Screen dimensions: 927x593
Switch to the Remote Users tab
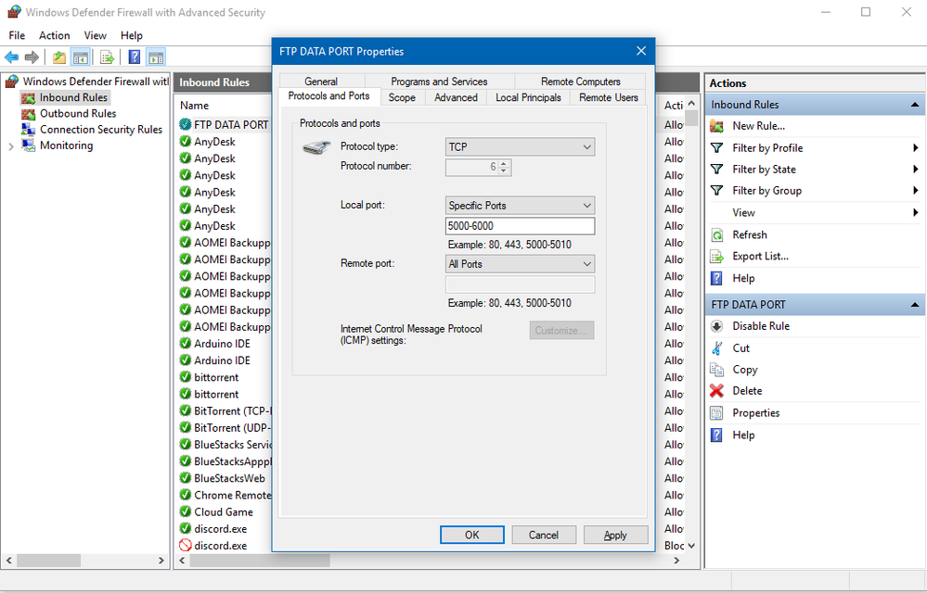pos(609,97)
